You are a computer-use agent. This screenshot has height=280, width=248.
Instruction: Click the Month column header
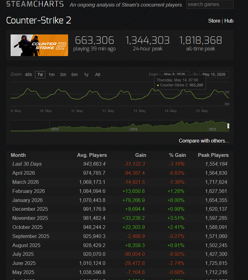[18, 155]
